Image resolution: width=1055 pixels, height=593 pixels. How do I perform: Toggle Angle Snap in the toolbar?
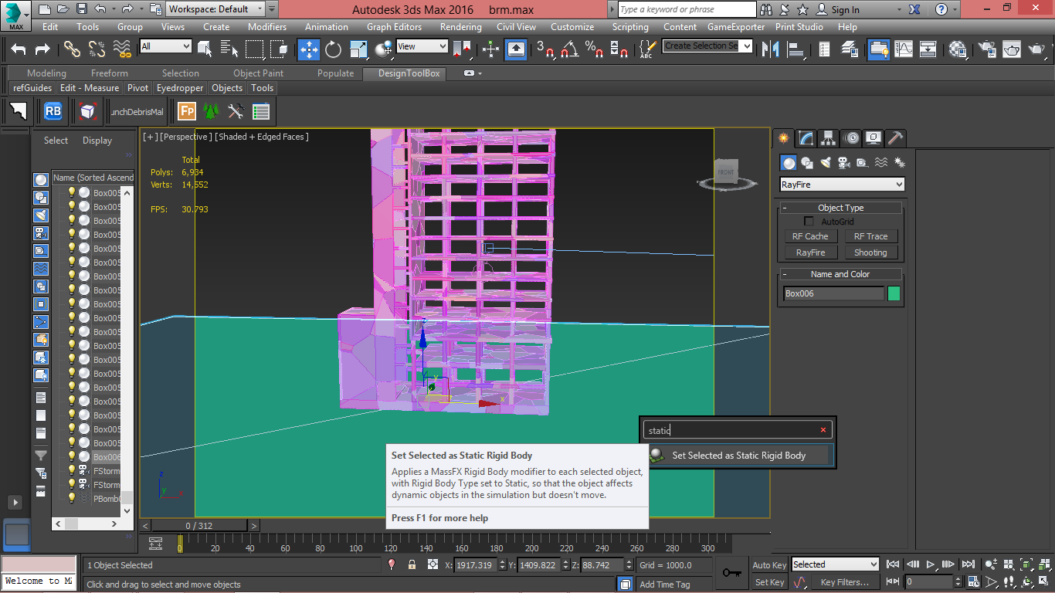pyautogui.click(x=569, y=49)
